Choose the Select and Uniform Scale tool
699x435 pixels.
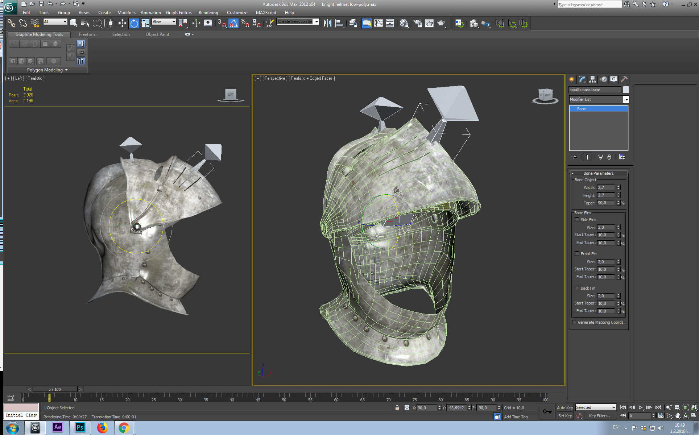pos(146,23)
